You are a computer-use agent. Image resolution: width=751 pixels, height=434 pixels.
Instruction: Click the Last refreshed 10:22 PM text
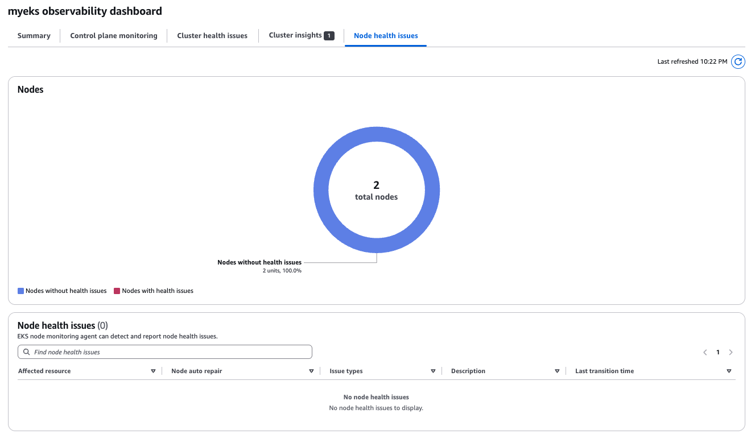click(692, 61)
